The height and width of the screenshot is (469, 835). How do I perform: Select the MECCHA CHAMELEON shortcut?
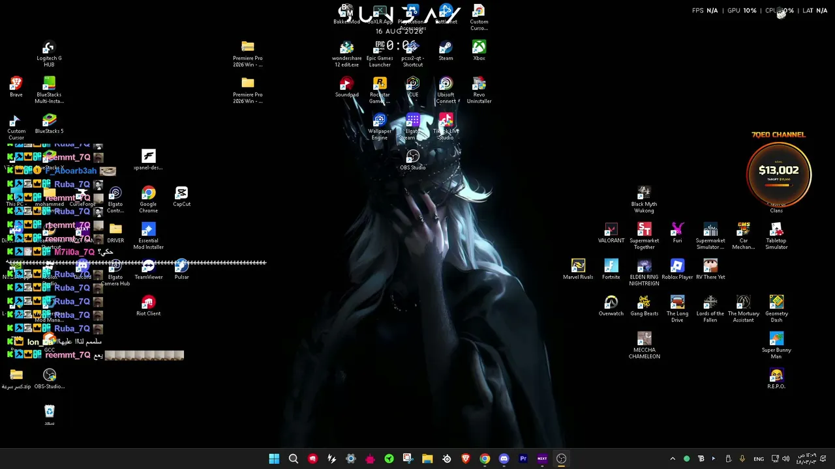[x=644, y=346]
